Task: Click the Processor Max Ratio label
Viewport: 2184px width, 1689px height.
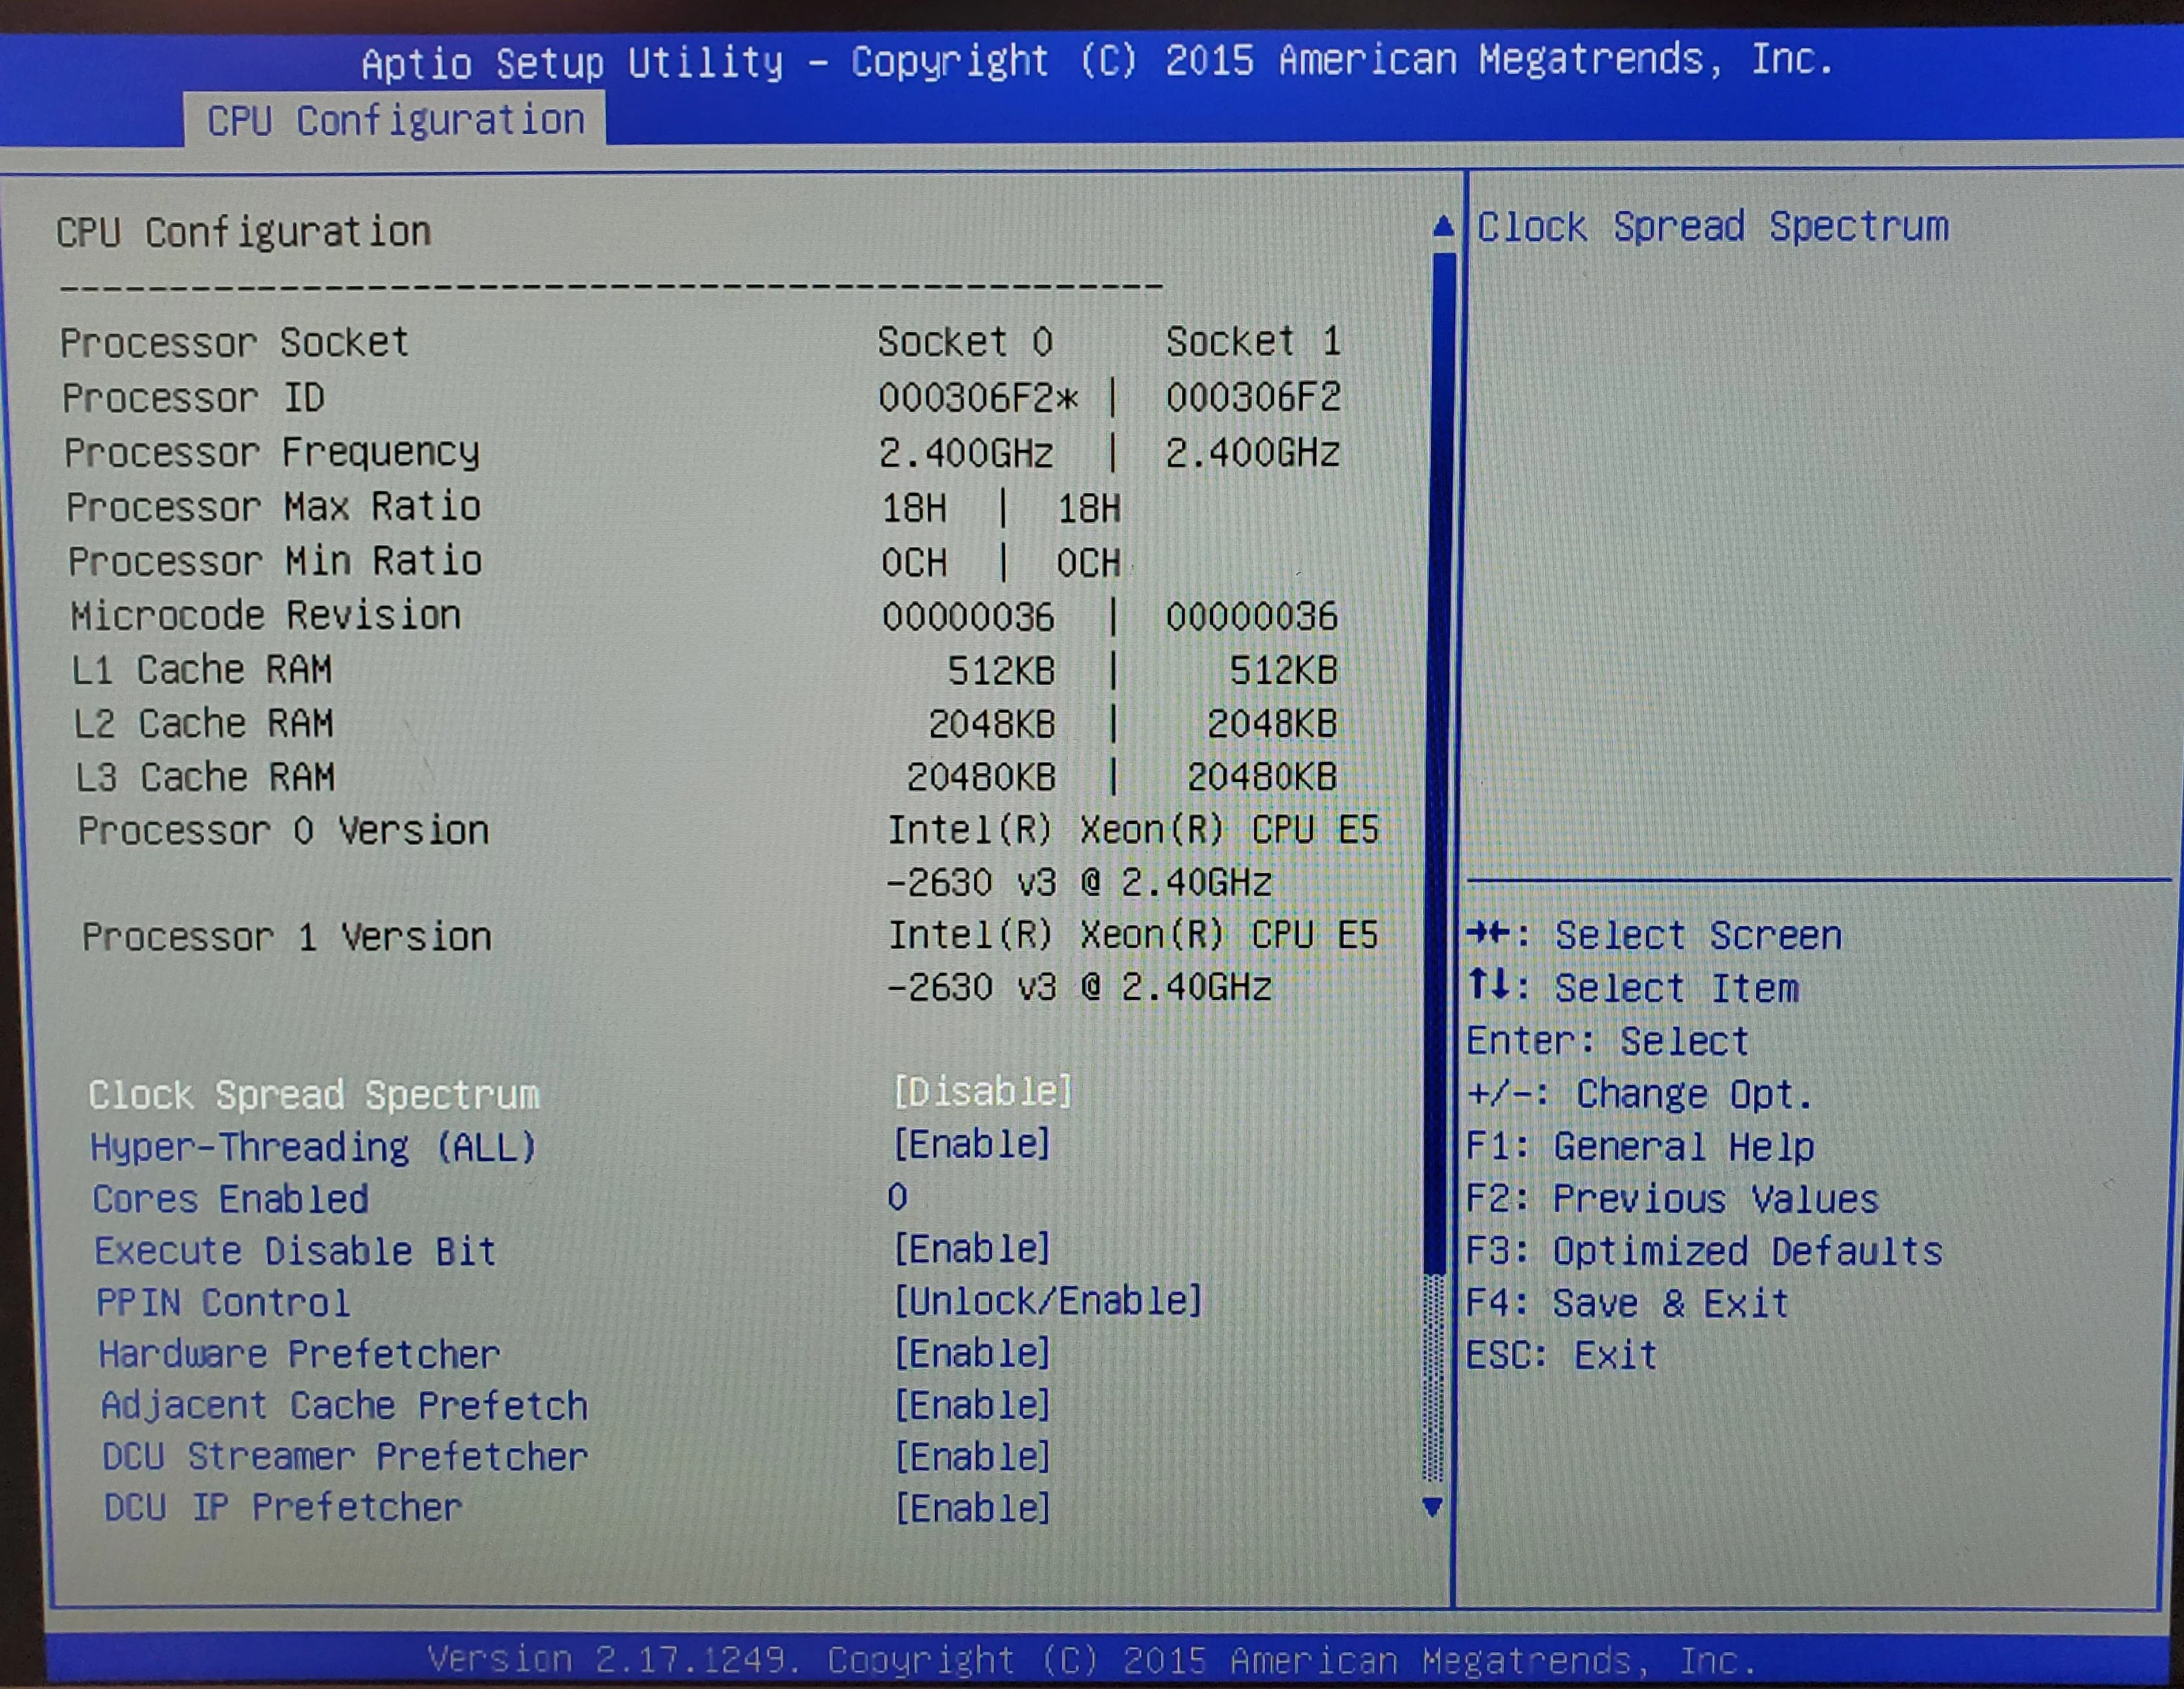Action: point(274,507)
